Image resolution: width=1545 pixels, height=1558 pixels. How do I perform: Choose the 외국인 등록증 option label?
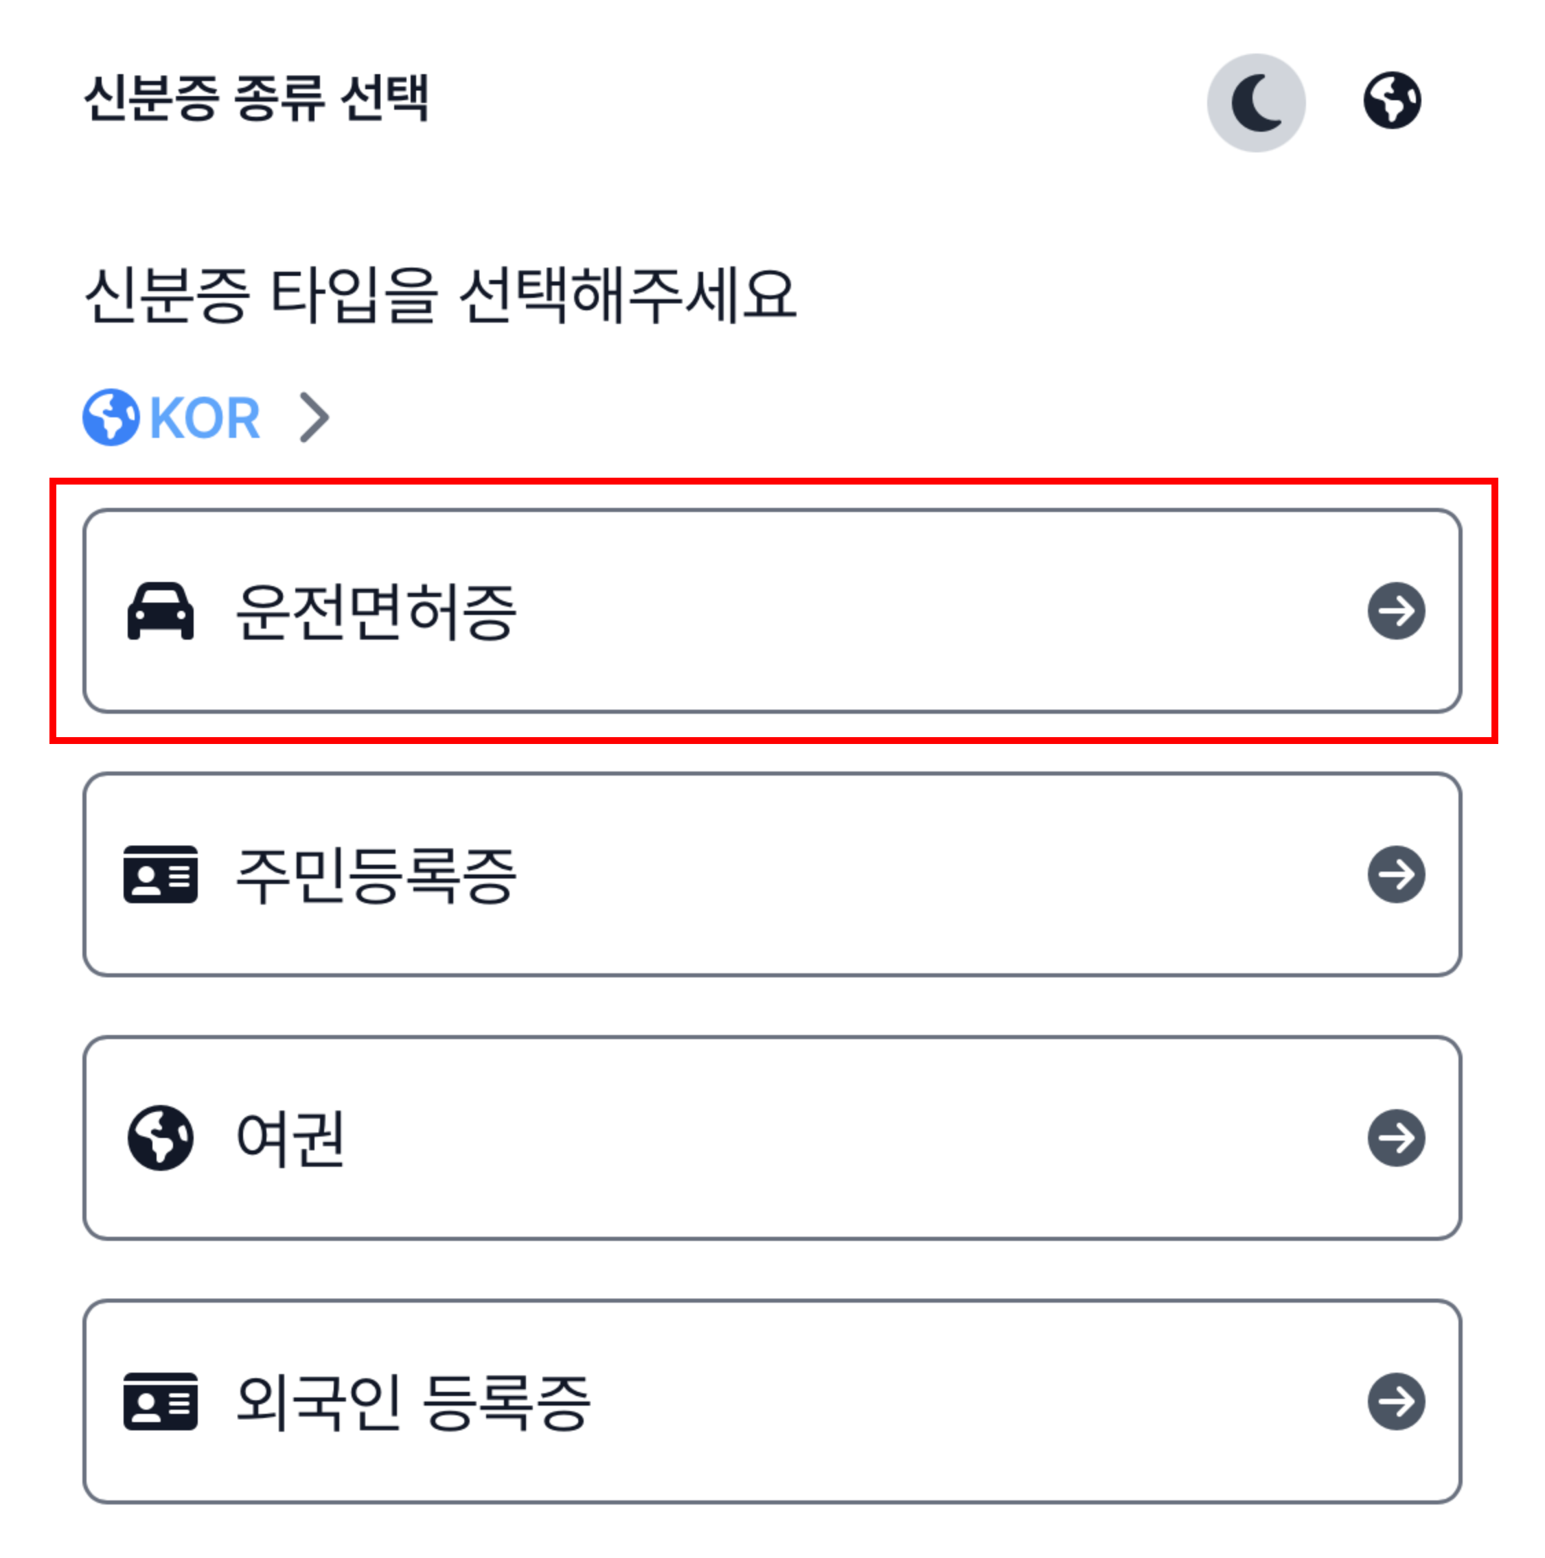(x=413, y=1402)
